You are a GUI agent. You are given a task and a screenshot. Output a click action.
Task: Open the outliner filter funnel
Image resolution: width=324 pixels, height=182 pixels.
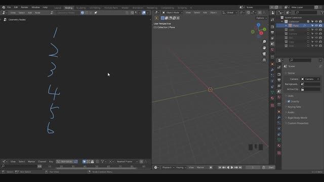tap(322, 13)
